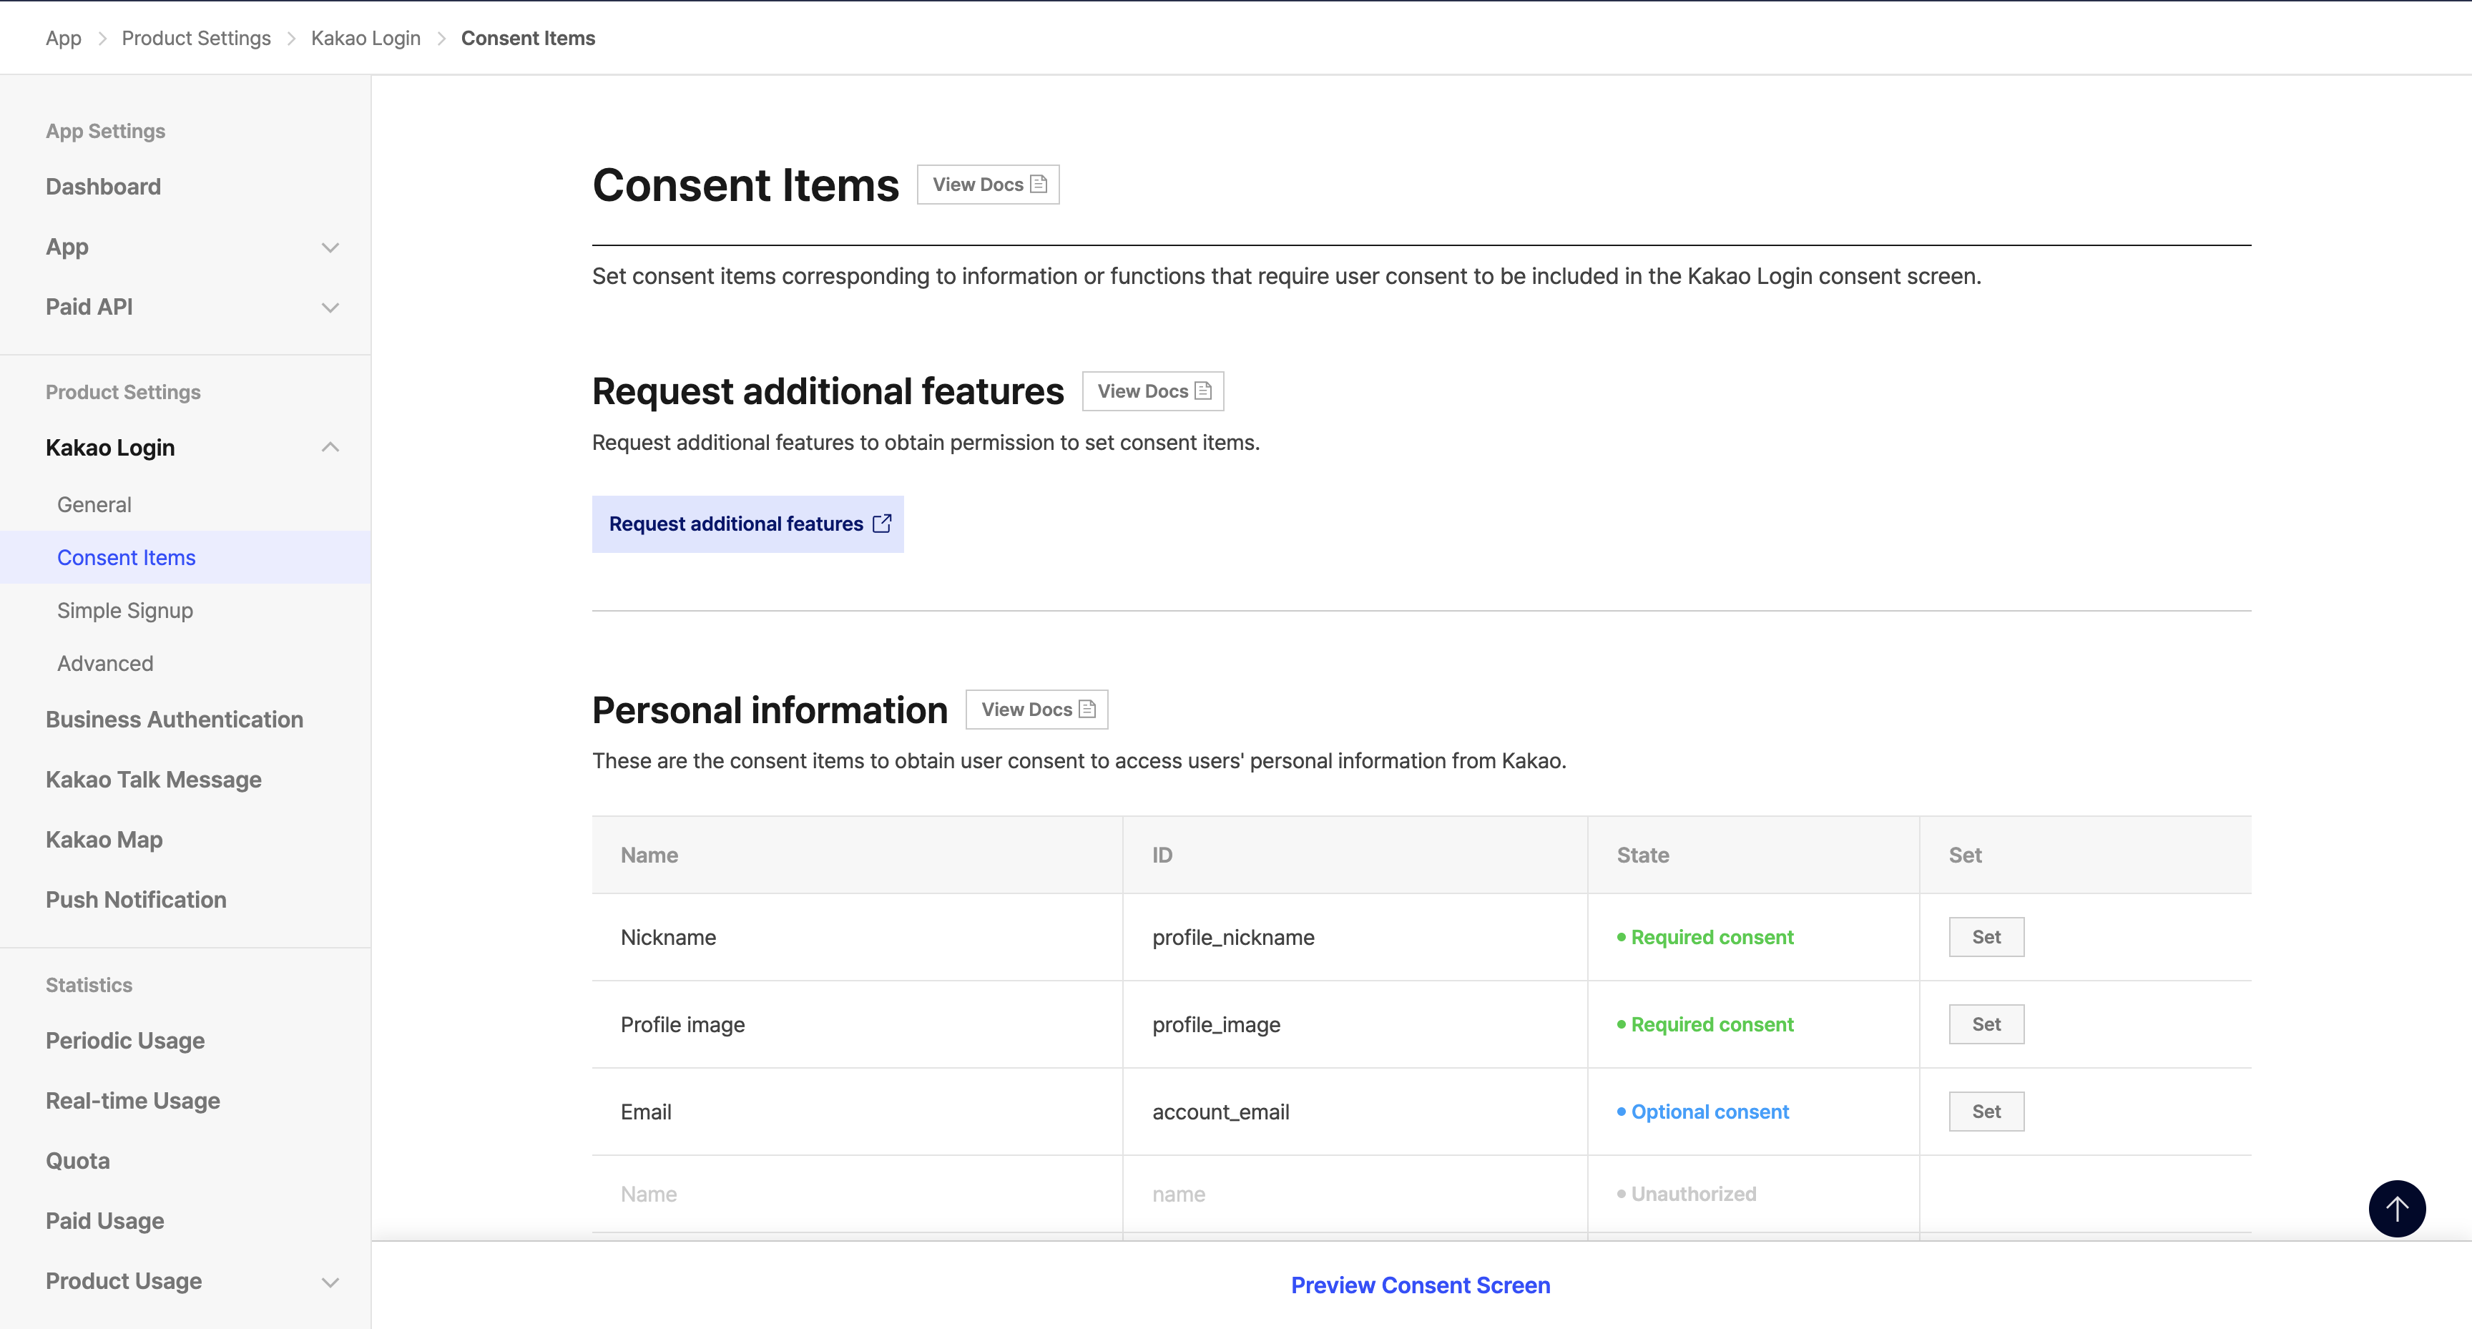Select the Product Settings breadcrumb

pyautogui.click(x=196, y=37)
